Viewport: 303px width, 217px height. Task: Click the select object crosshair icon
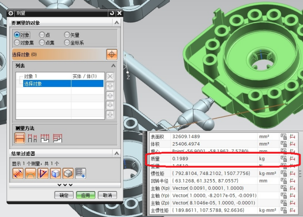(112, 54)
